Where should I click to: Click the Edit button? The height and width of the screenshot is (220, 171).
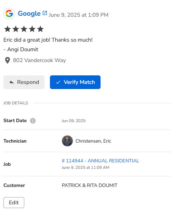[14, 203]
